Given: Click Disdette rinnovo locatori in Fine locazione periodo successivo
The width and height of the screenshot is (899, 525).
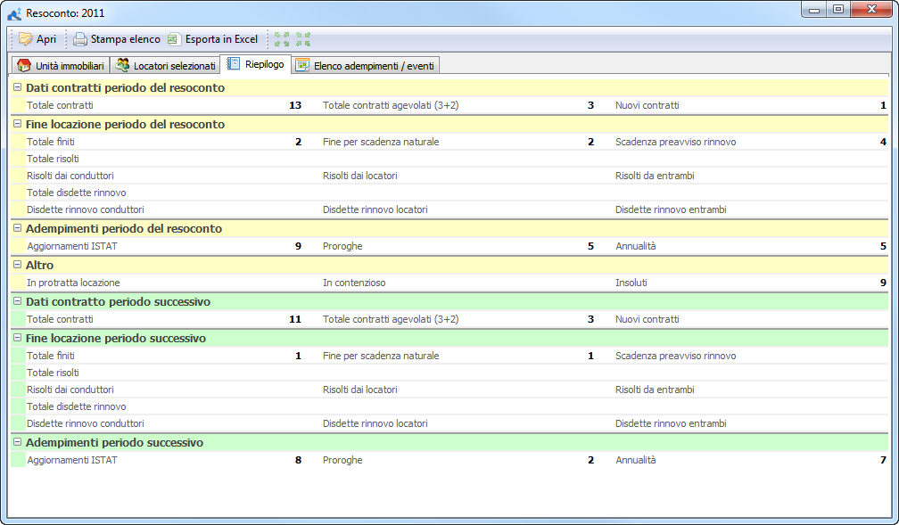Looking at the screenshot, I should pyautogui.click(x=375, y=423).
